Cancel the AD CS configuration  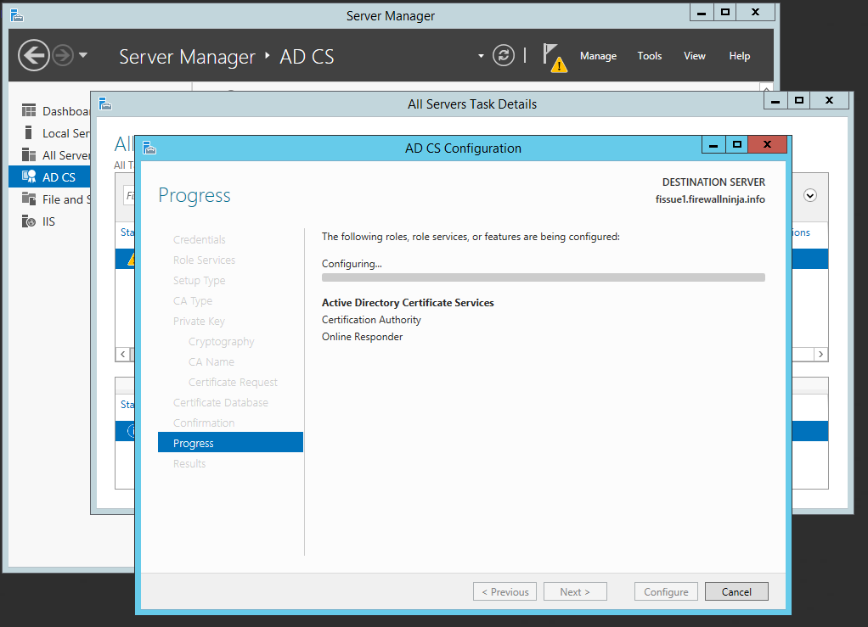(x=736, y=591)
